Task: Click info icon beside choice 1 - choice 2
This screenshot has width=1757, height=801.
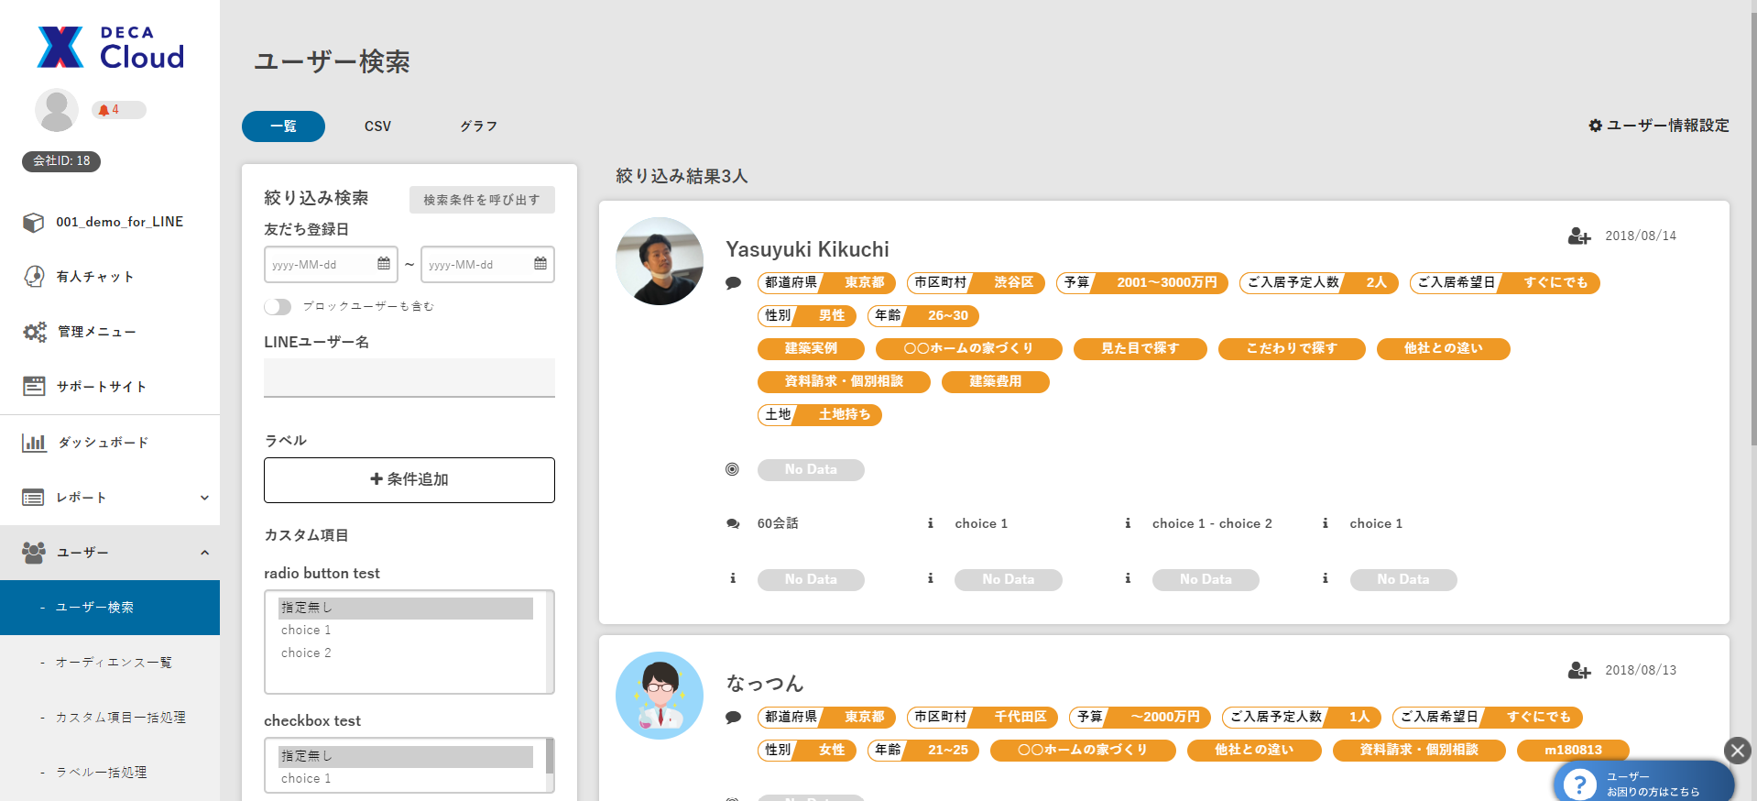Action: coord(1128,523)
